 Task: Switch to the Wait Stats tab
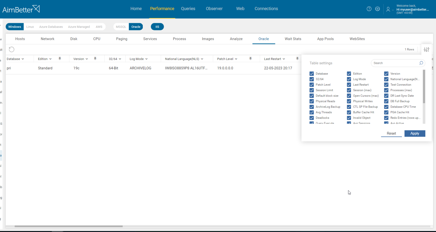(x=293, y=39)
